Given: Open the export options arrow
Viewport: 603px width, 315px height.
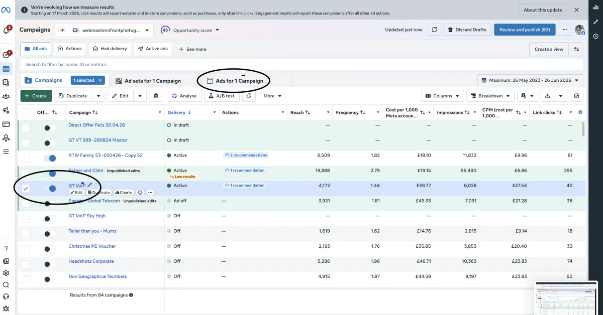Looking at the screenshot, I should point(561,96).
